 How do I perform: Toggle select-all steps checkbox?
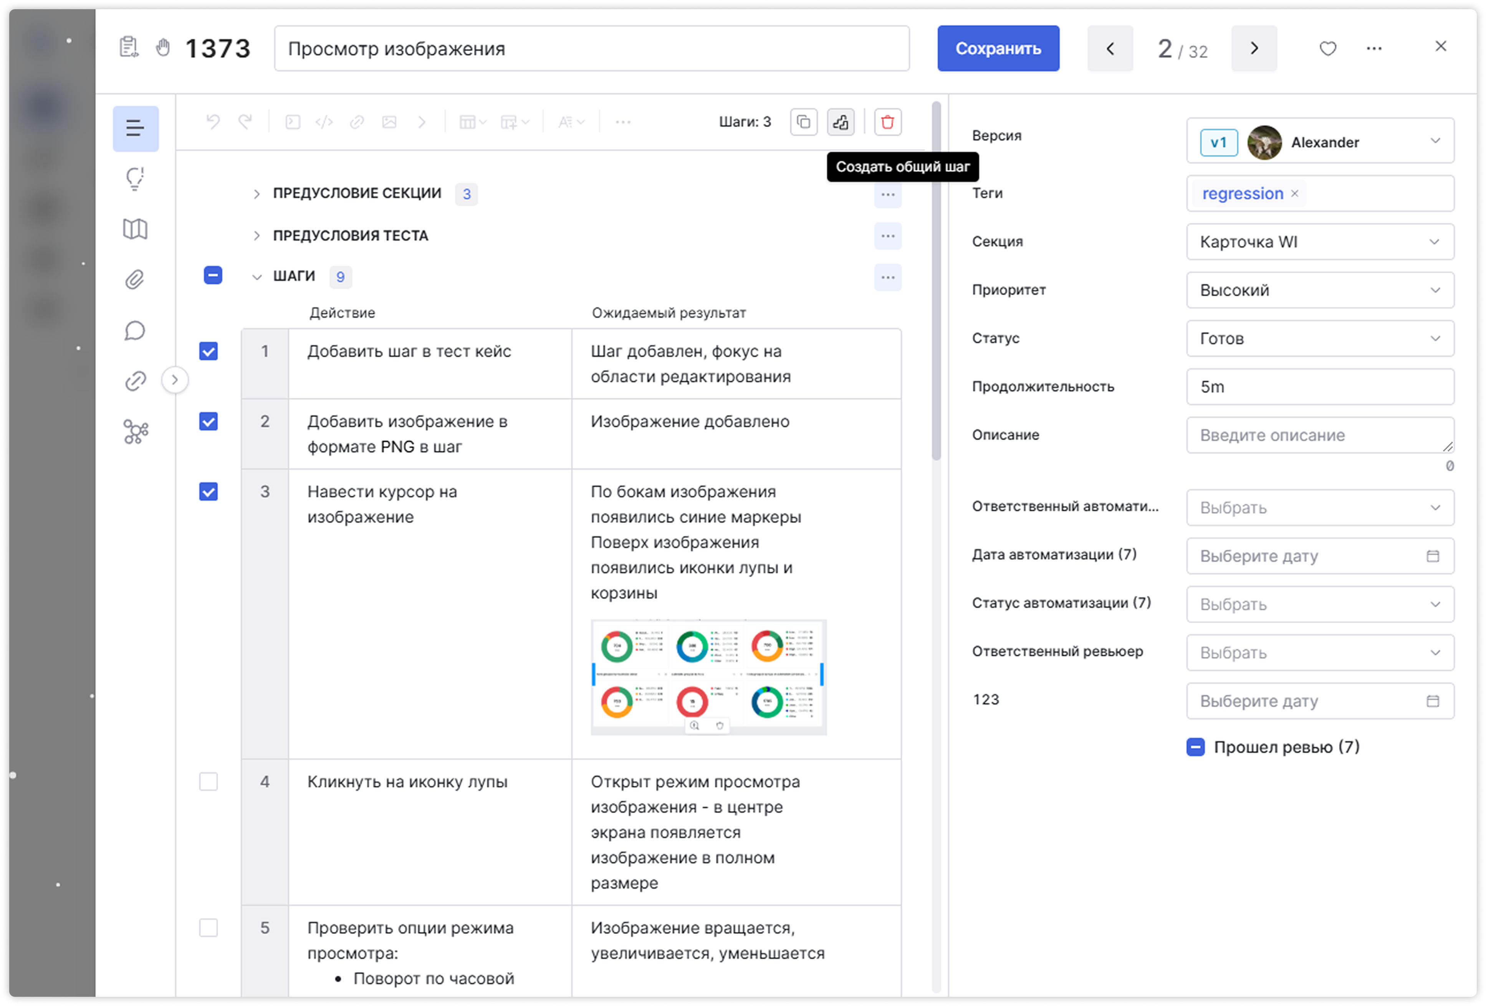pos(212,275)
